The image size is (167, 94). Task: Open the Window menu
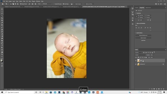coord(38,1)
